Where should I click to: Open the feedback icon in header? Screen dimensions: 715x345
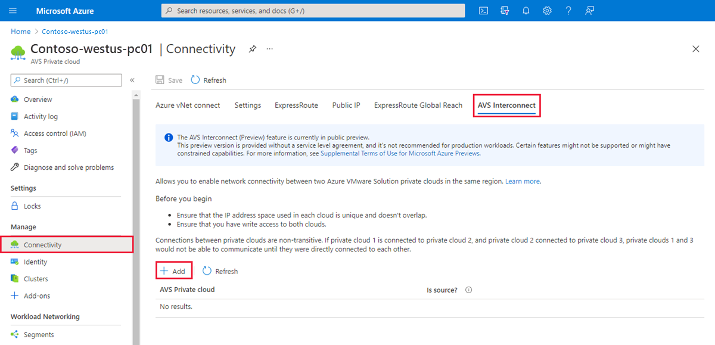pos(590,11)
